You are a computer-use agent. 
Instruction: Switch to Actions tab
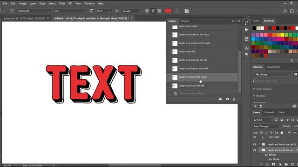185,21
